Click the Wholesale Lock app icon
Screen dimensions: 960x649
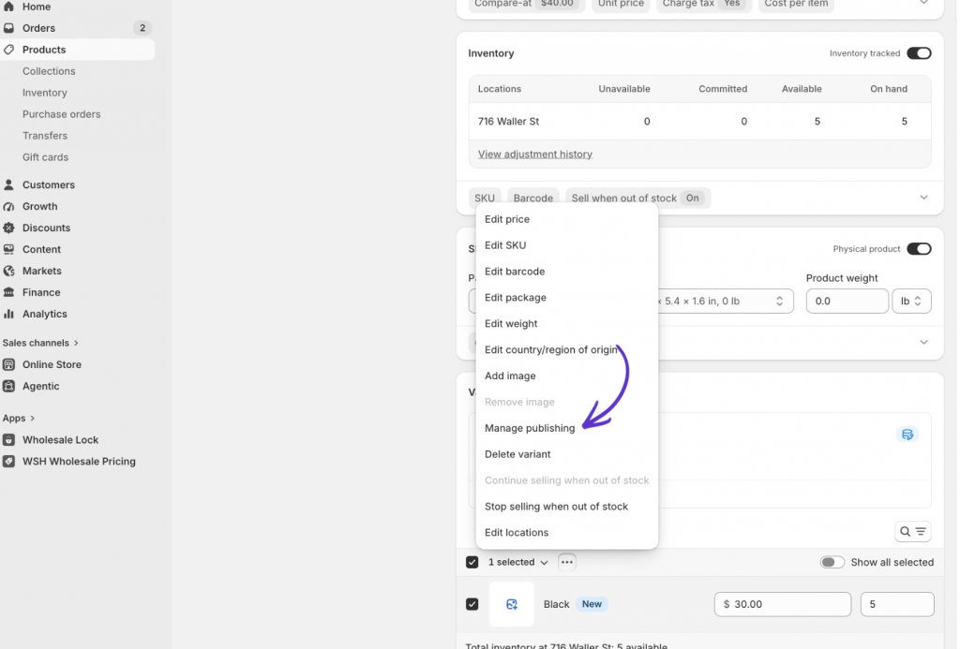click(8, 440)
